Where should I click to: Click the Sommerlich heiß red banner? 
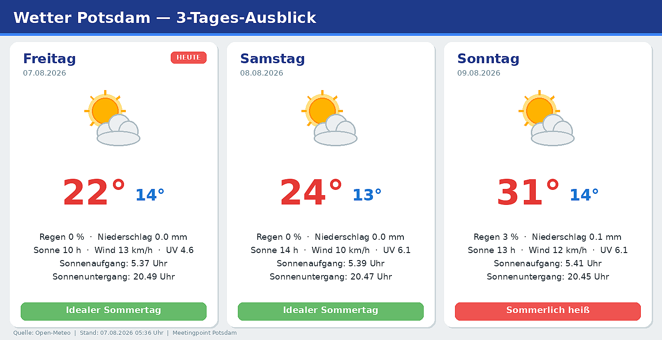(548, 311)
